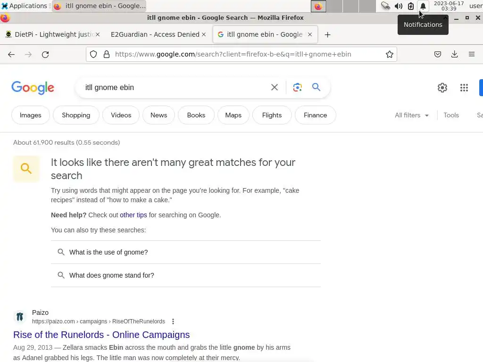The height and width of the screenshot is (362, 483).
Task: Search 'What does gnome stand for?'
Action: pos(186,275)
